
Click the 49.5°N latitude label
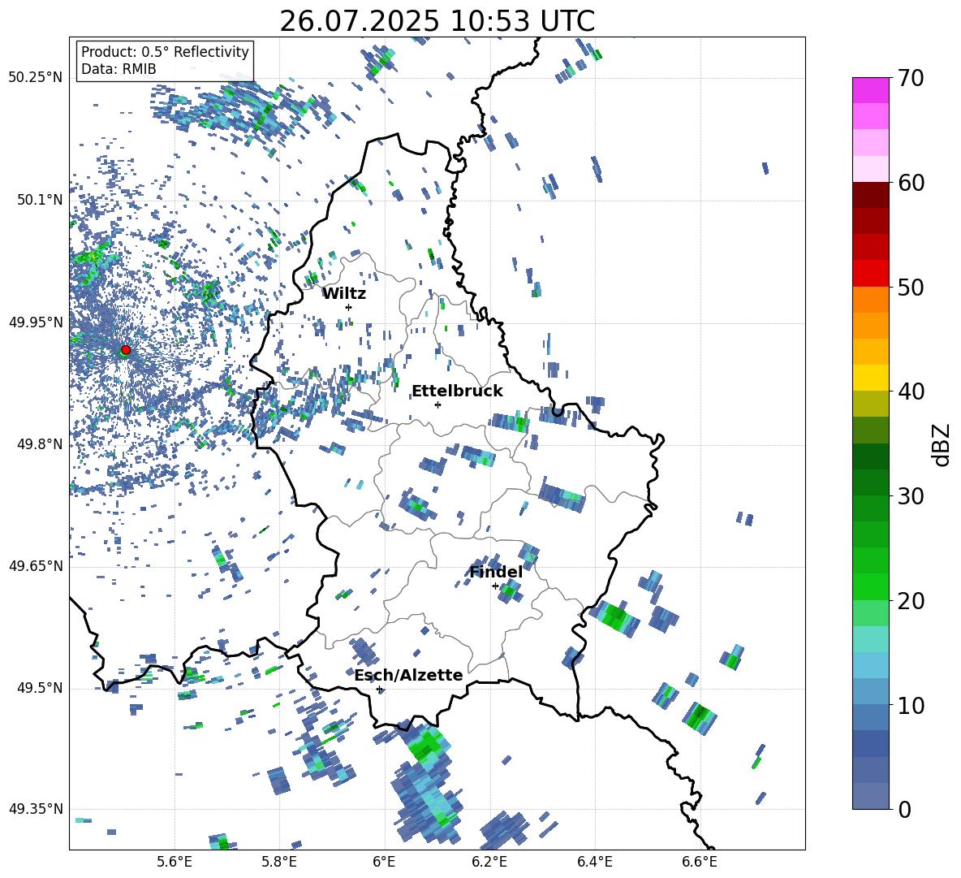pyautogui.click(x=39, y=688)
